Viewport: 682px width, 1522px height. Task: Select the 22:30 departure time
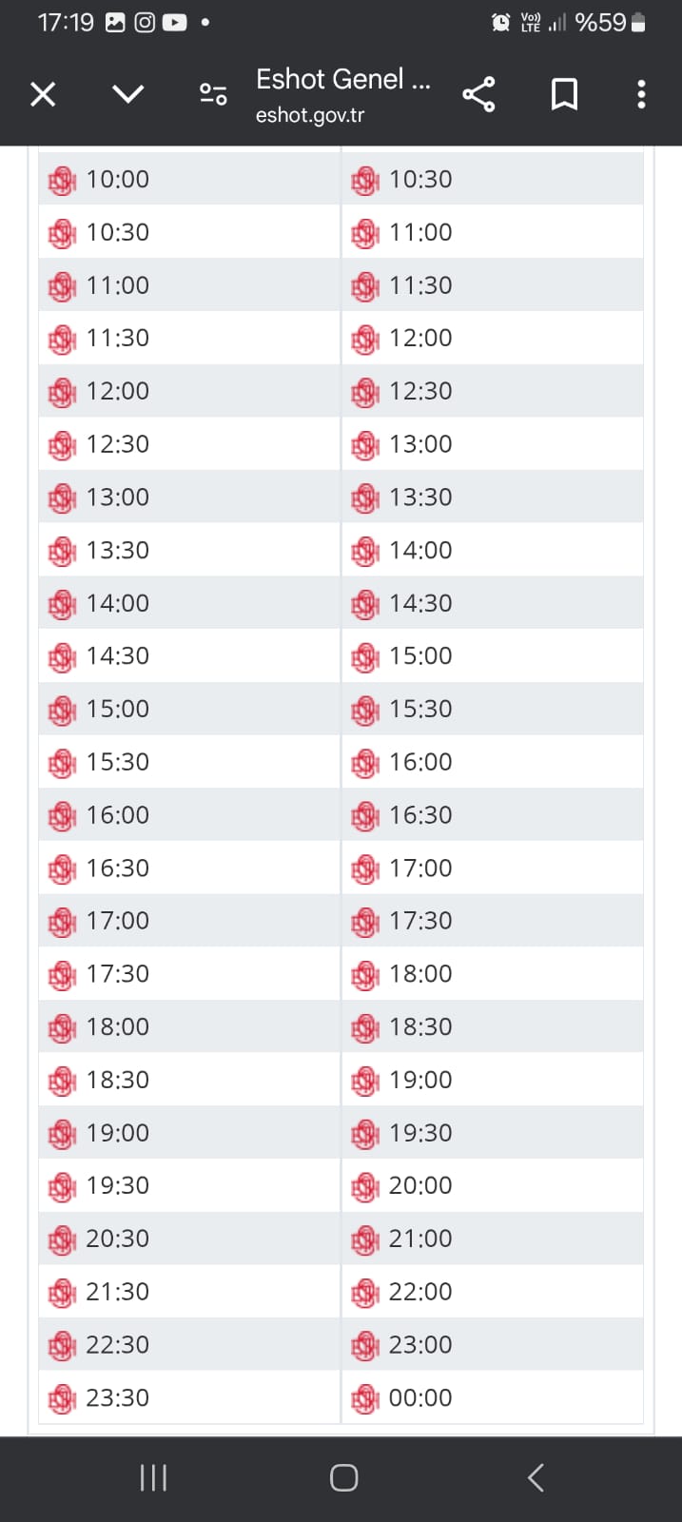(118, 1344)
